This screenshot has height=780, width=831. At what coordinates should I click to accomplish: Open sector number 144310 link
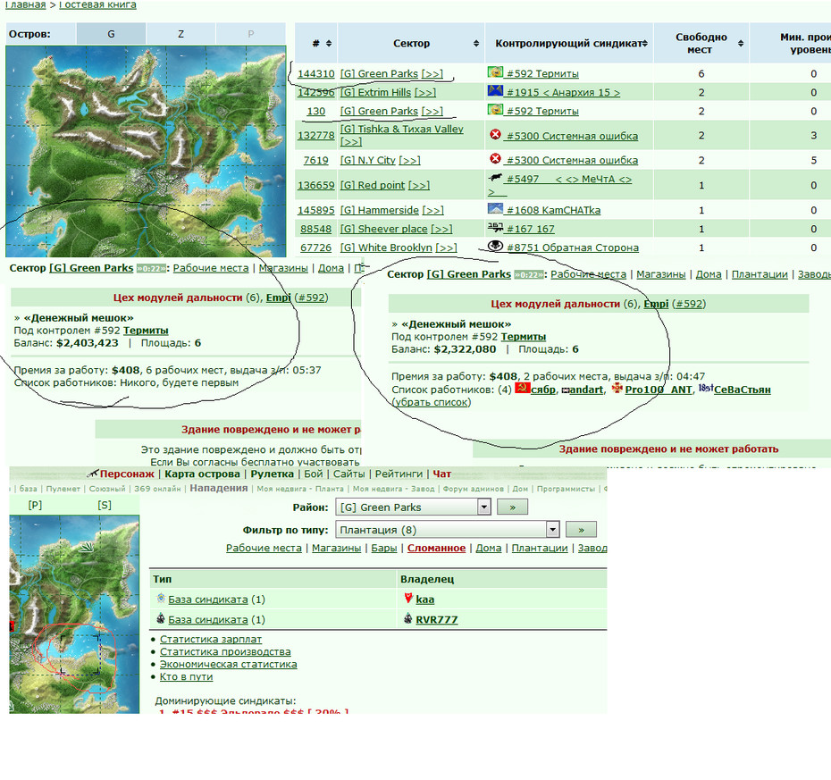[315, 73]
